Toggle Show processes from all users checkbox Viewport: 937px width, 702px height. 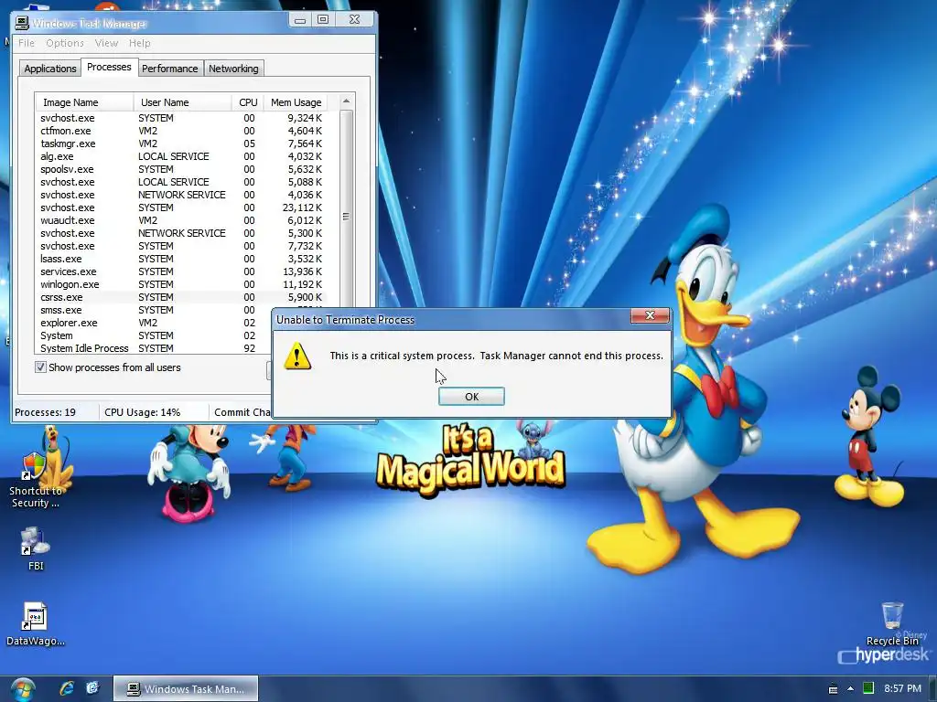click(x=40, y=367)
